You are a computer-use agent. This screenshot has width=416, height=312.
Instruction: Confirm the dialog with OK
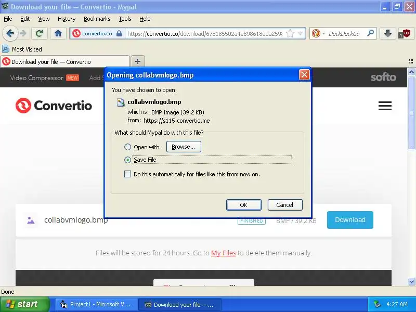tap(243, 205)
